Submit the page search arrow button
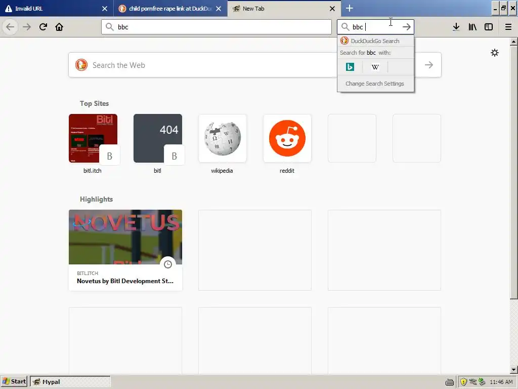Screen dimensions: 518x389 click(429, 65)
